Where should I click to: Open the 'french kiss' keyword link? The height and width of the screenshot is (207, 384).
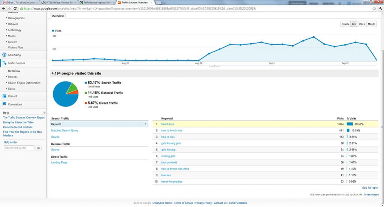point(167,124)
